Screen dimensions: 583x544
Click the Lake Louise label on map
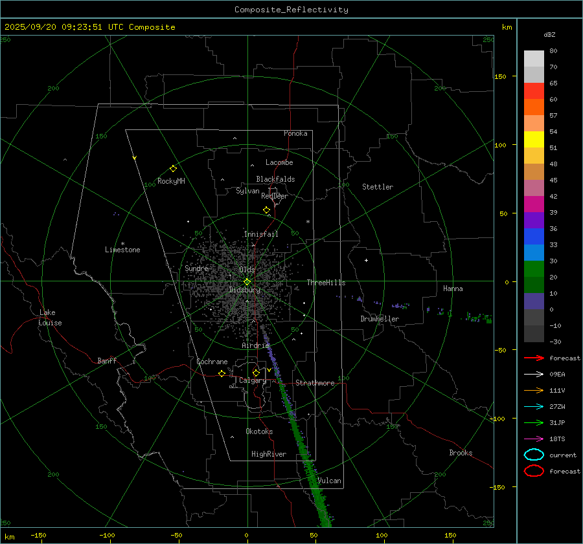[x=51, y=318]
